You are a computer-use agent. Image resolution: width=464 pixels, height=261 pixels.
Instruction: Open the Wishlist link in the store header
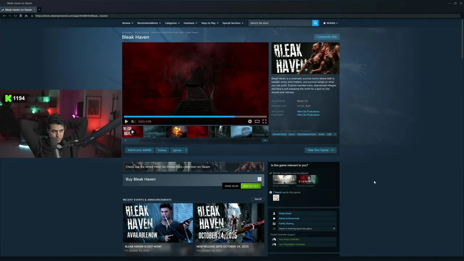click(x=331, y=23)
